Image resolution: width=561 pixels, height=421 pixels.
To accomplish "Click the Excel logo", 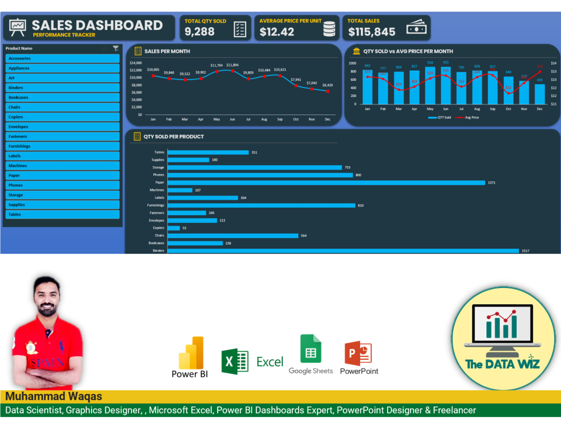I will coord(236,361).
